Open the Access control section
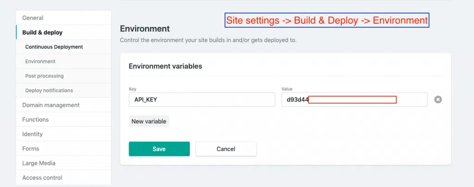This screenshot has width=474, height=187. click(x=42, y=177)
